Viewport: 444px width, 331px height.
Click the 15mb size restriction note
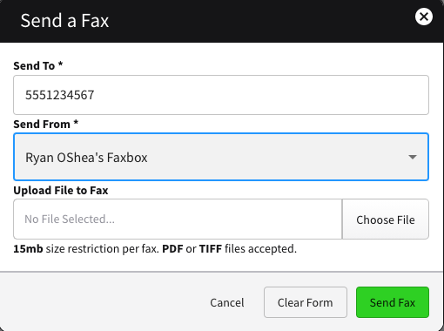pos(155,249)
